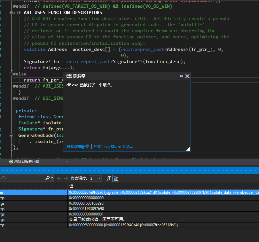Collapse the #else code region

coord(11,74)
